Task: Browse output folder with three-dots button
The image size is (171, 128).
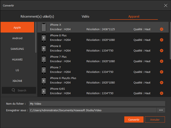Action: [161, 110]
